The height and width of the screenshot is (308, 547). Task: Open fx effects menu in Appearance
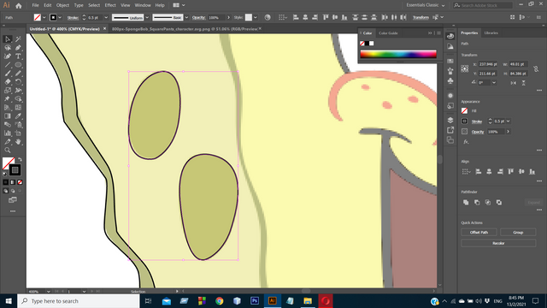click(466, 142)
